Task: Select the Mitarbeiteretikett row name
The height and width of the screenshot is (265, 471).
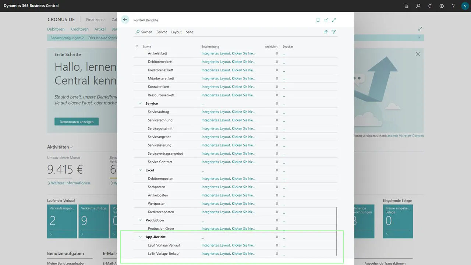Action: [x=161, y=78]
